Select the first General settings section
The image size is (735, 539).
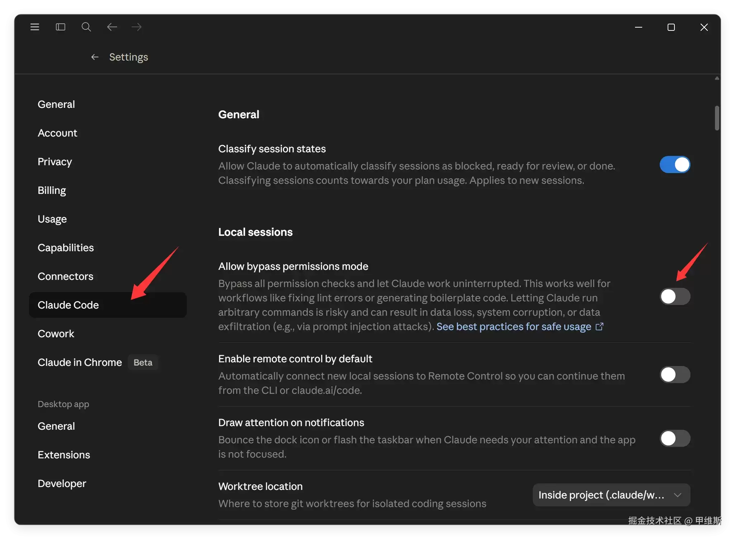click(x=108, y=104)
